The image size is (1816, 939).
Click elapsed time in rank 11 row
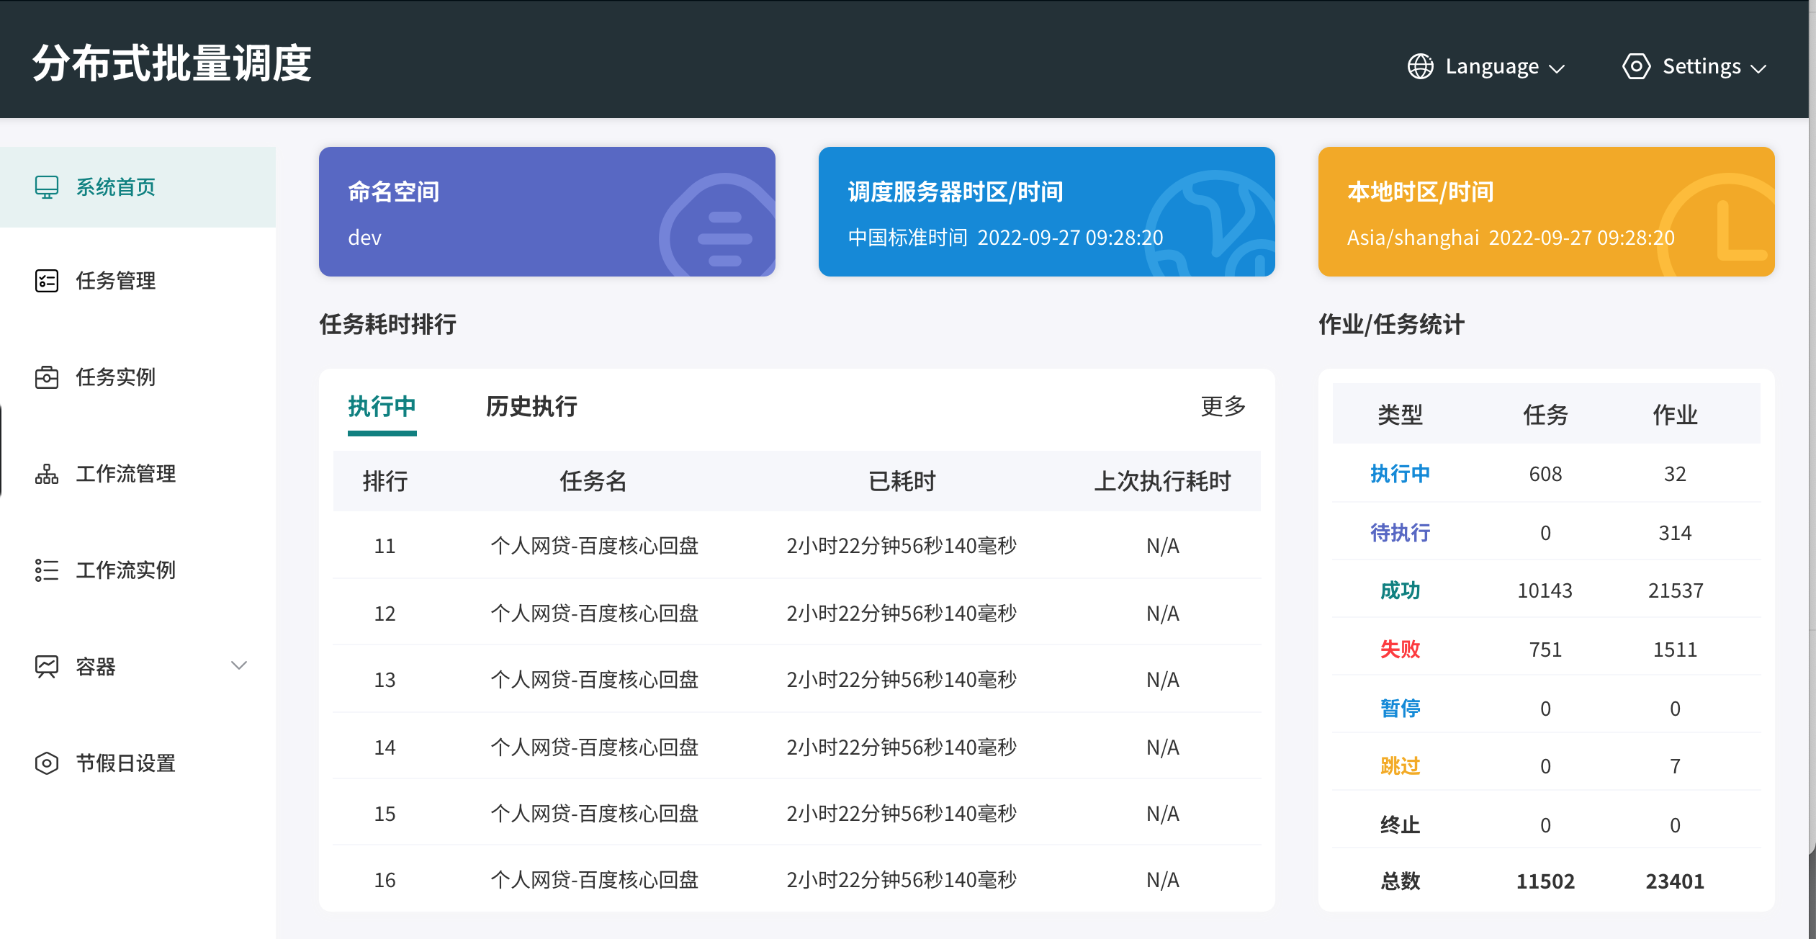[902, 546]
